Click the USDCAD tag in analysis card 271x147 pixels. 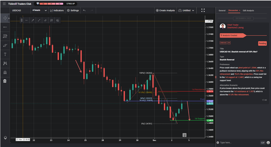(x=223, y=43)
